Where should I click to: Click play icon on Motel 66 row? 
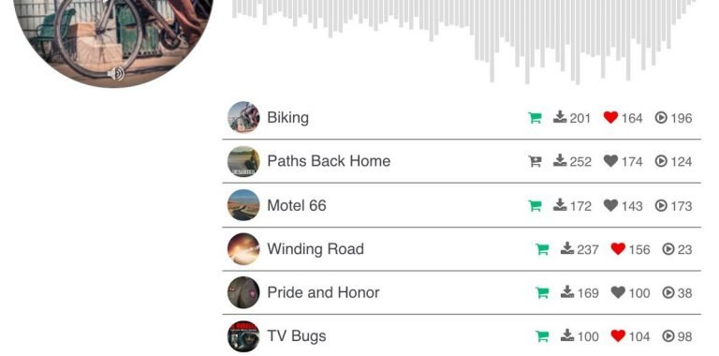point(661,205)
